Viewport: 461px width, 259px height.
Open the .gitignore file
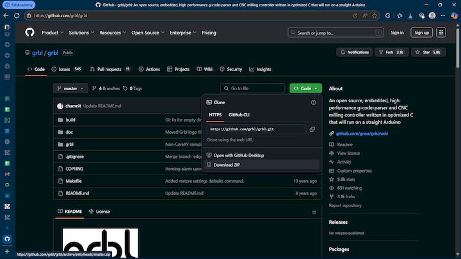point(75,157)
